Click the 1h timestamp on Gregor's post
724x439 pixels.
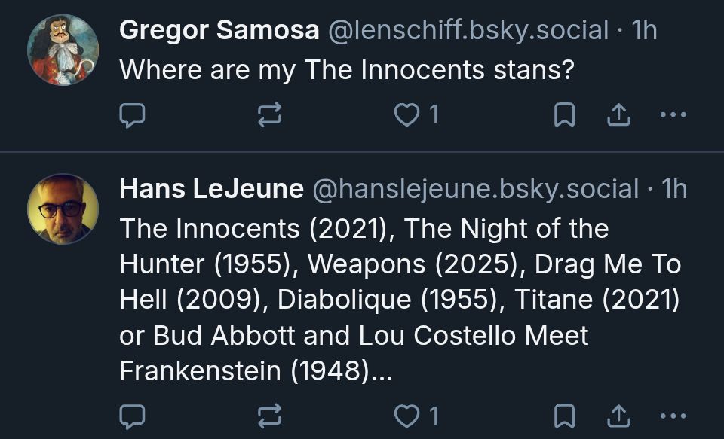pyautogui.click(x=645, y=30)
